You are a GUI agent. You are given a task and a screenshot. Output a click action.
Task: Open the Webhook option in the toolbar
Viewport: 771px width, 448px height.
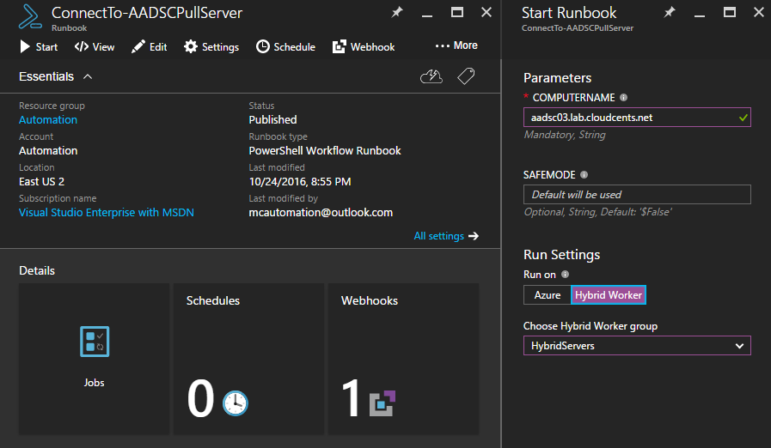(364, 46)
